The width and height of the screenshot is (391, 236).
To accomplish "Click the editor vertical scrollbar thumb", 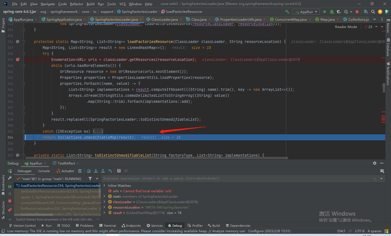I will [x=383, y=88].
